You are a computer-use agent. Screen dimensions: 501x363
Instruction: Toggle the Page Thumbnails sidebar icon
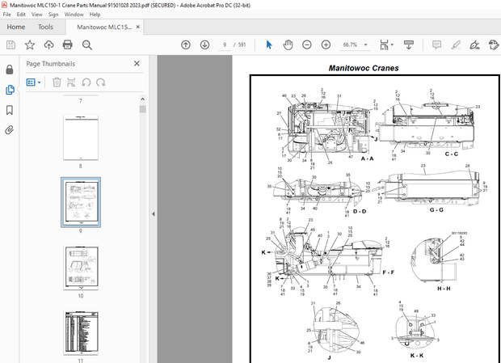[10, 90]
